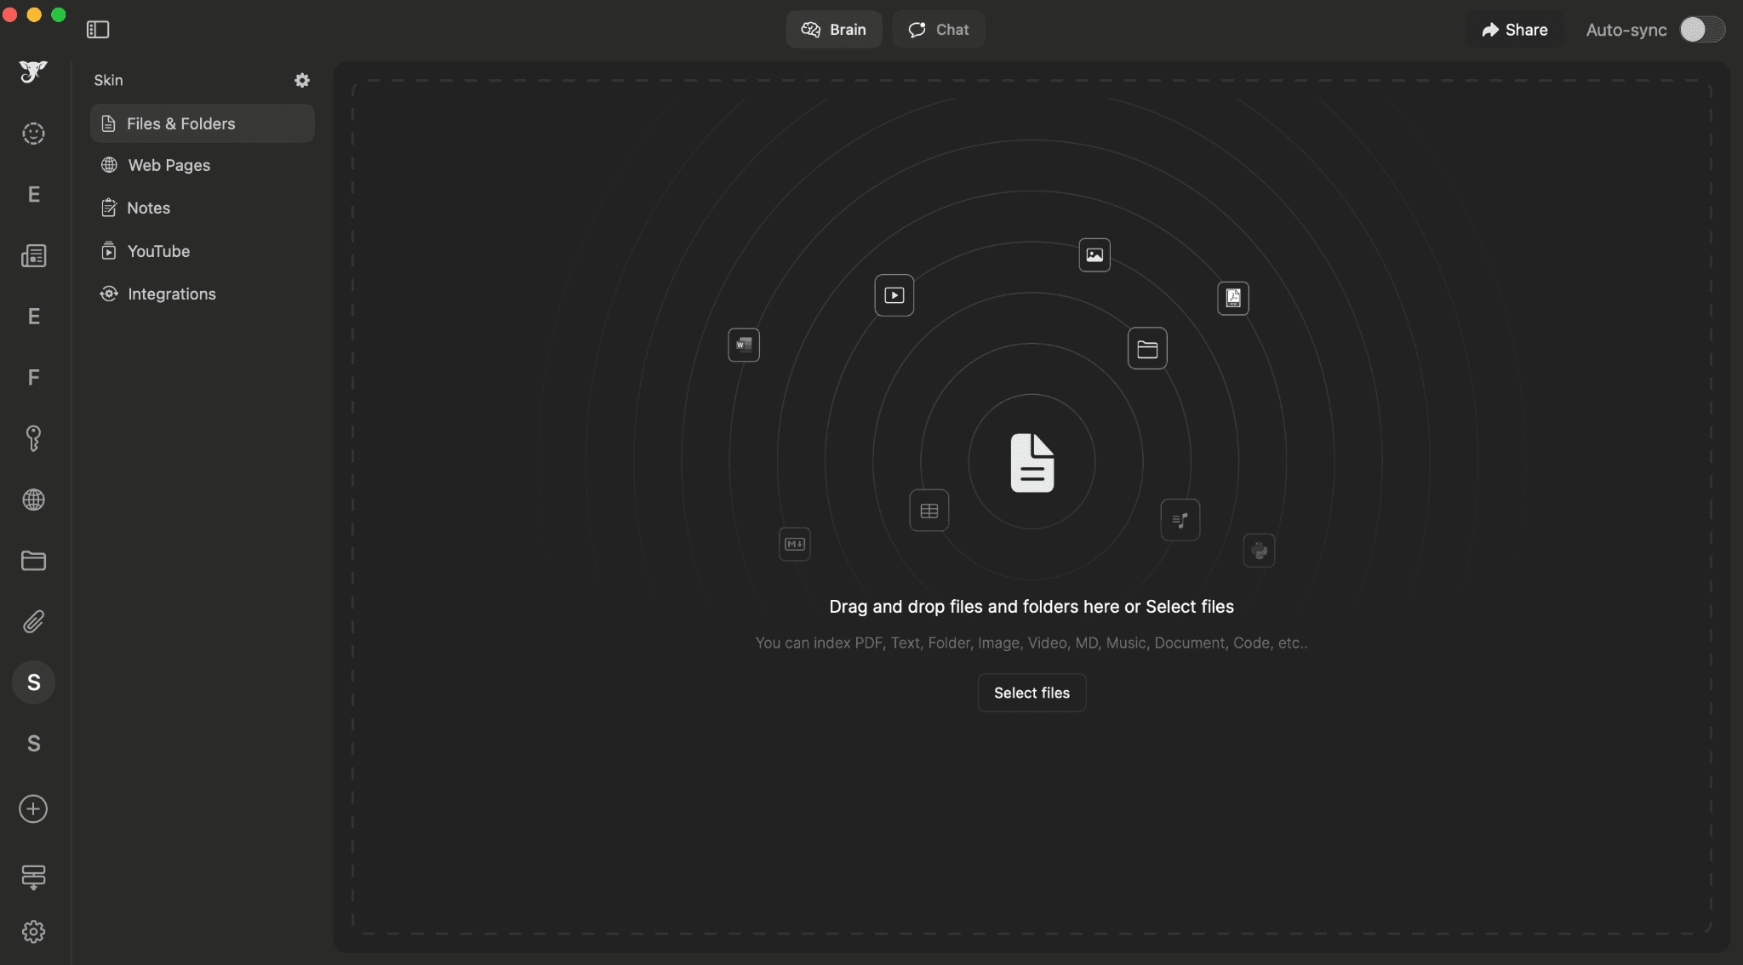Switch to the Brain tab
This screenshot has height=965, width=1743.
tap(833, 30)
